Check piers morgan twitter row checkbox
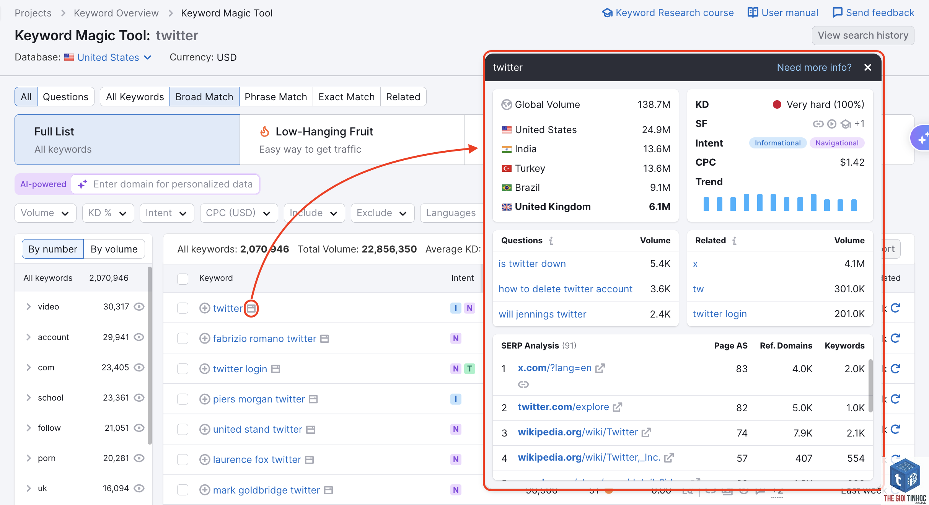The height and width of the screenshot is (505, 929). point(183,399)
